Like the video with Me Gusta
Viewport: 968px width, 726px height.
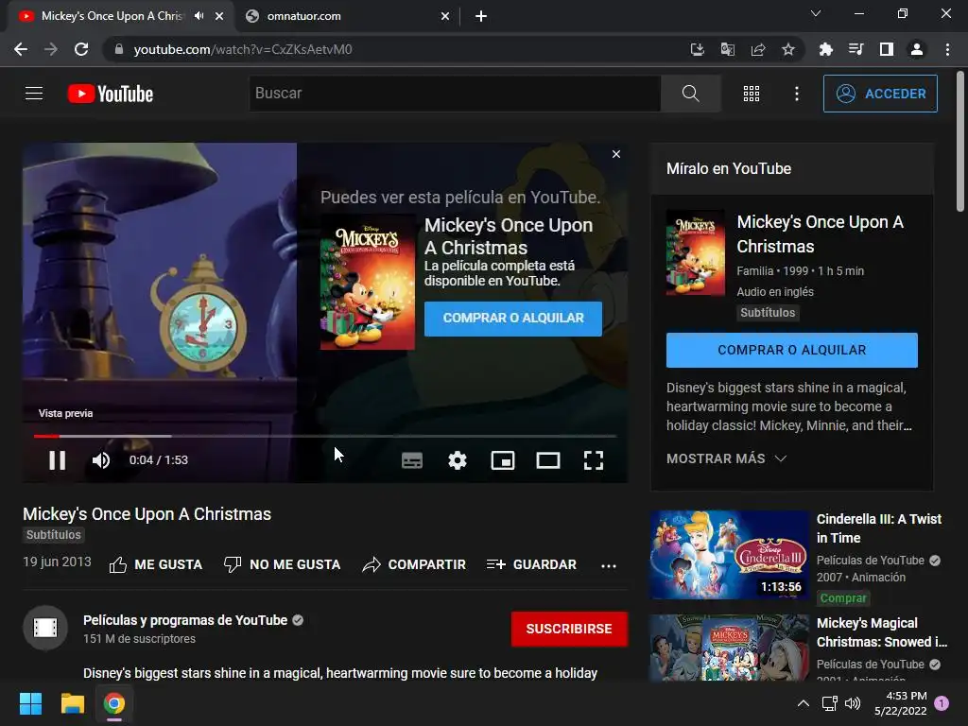click(156, 565)
